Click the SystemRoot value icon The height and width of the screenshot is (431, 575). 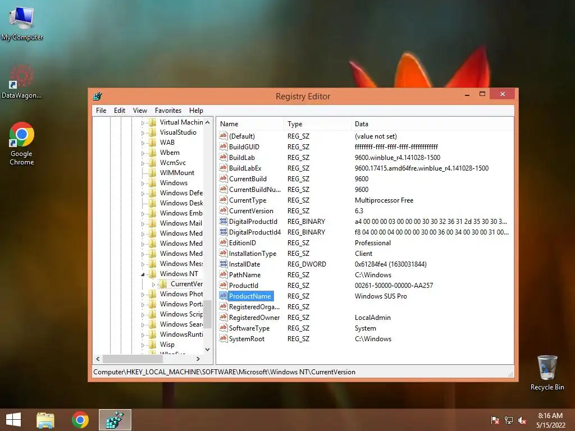click(x=223, y=338)
